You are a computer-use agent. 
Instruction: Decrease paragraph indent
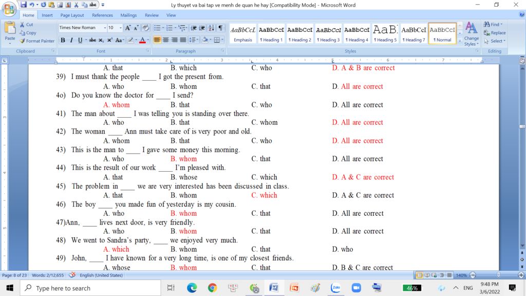194,28
